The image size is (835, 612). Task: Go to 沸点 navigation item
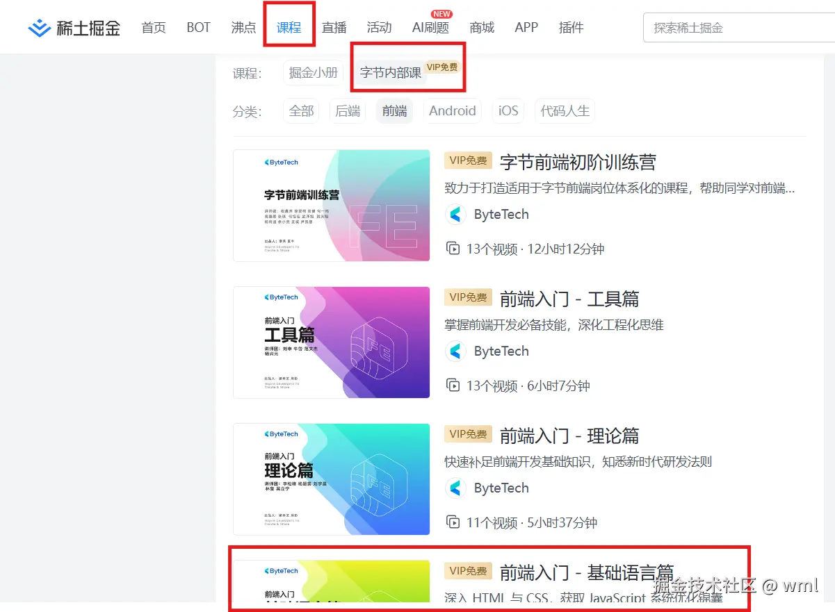tap(243, 28)
